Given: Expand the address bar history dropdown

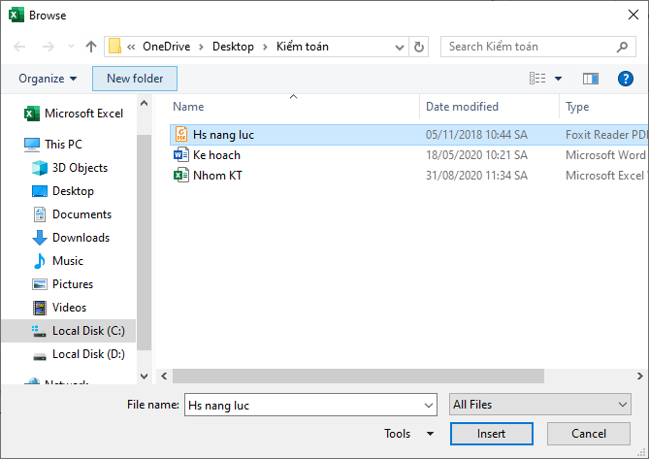Looking at the screenshot, I should pos(400,47).
